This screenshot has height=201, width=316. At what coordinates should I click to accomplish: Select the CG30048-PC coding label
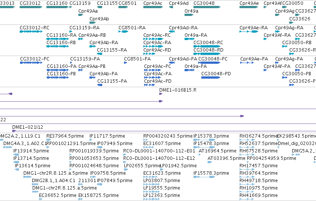tap(213, 59)
